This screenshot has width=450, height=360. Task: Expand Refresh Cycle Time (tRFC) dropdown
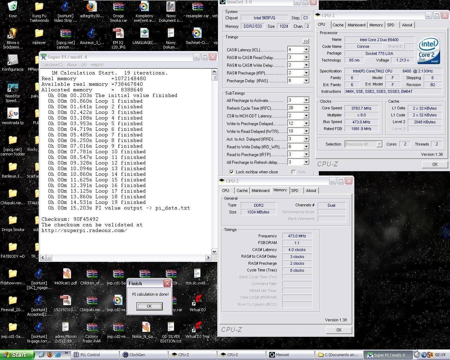tap(306, 108)
